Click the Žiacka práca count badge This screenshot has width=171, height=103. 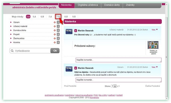point(58,38)
